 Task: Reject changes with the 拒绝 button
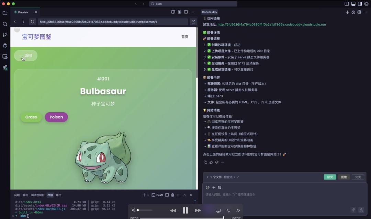coord(344,177)
